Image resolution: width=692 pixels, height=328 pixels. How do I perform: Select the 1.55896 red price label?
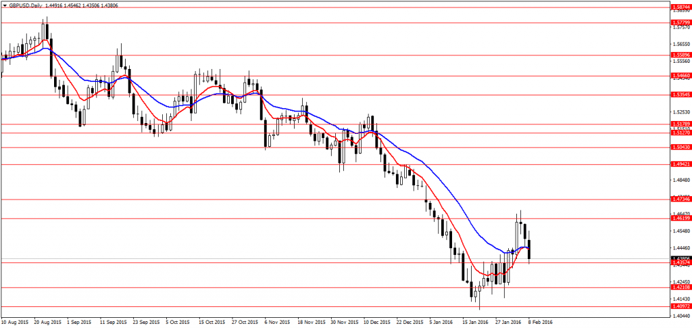681,55
